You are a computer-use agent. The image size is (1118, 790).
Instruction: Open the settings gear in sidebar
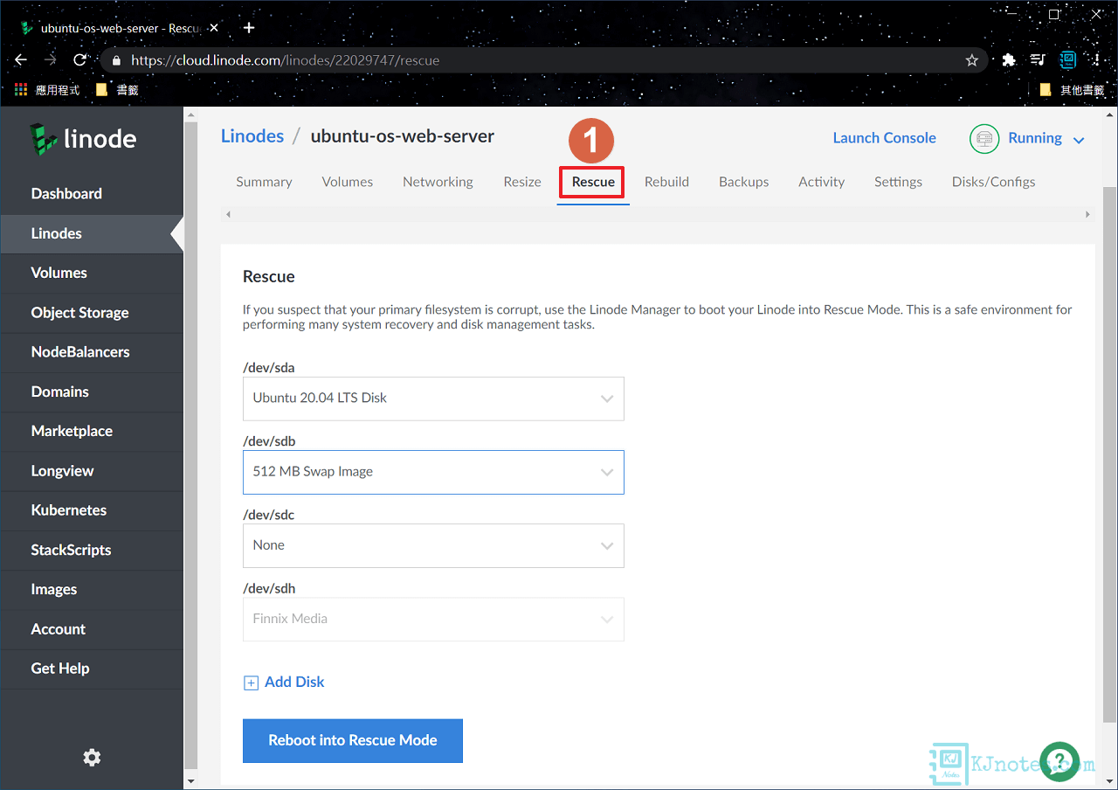(x=92, y=758)
